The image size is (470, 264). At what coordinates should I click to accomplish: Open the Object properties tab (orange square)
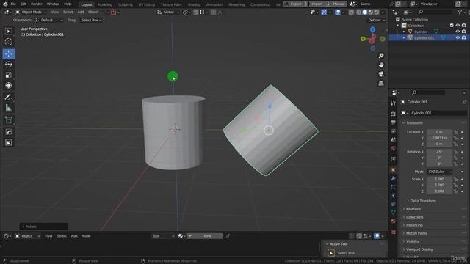tap(394, 170)
